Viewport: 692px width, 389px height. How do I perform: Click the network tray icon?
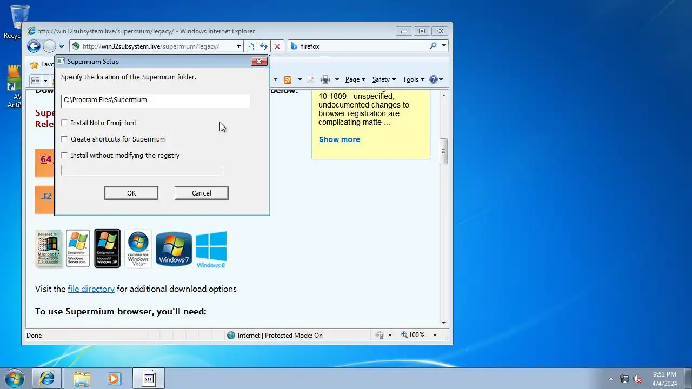[624, 379]
